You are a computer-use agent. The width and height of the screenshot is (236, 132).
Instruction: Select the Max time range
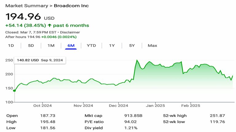[152, 46]
